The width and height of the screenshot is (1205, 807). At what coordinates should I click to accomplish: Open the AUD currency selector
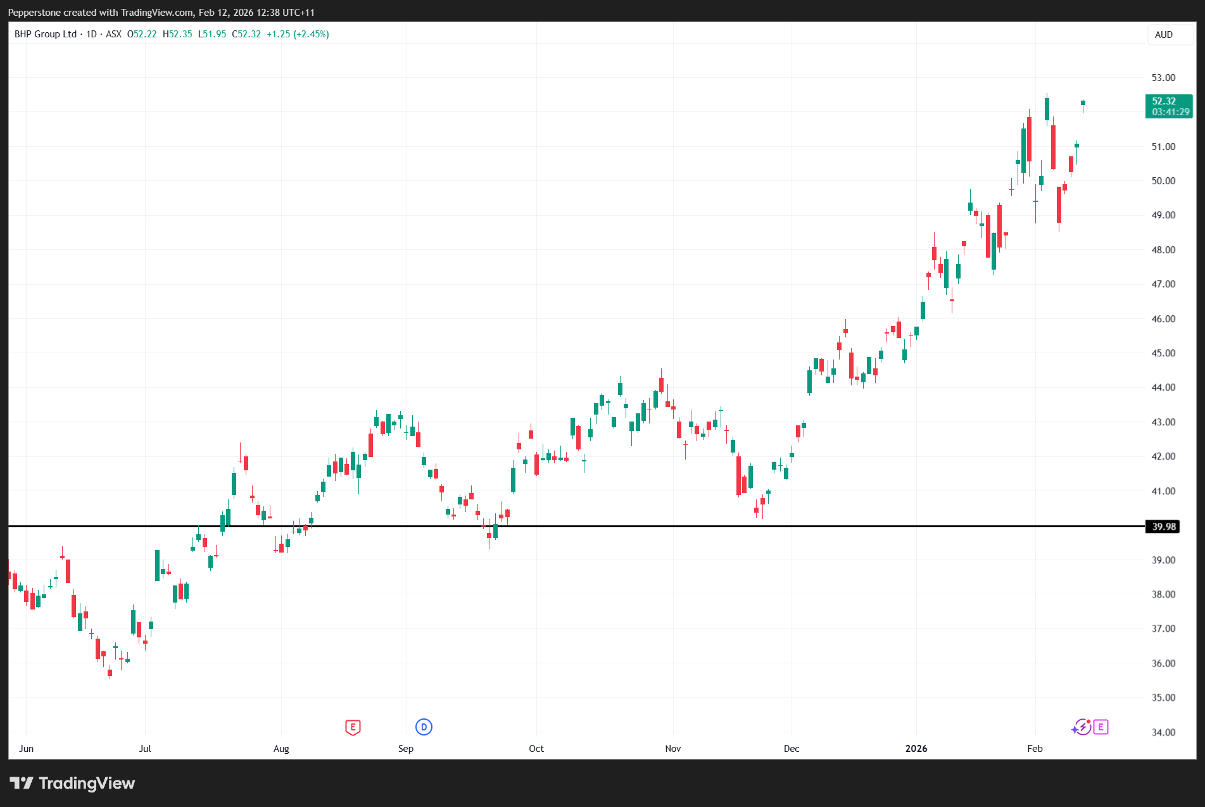tap(1163, 35)
